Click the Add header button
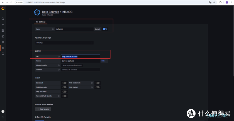The height and width of the screenshot is (121, 234). click(43, 109)
